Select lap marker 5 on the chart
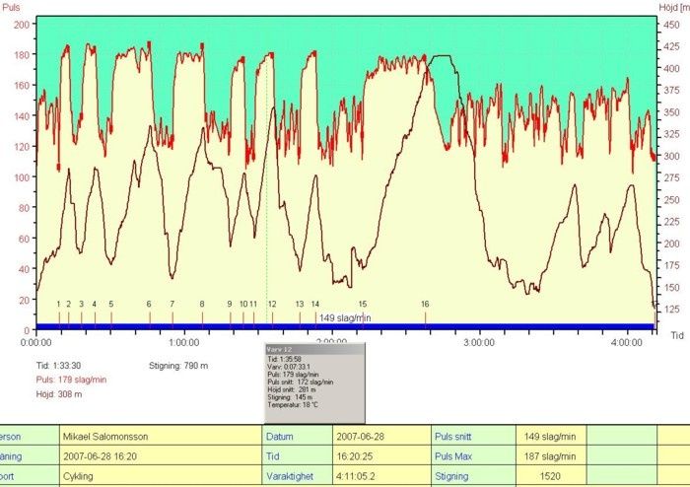 [x=111, y=305]
